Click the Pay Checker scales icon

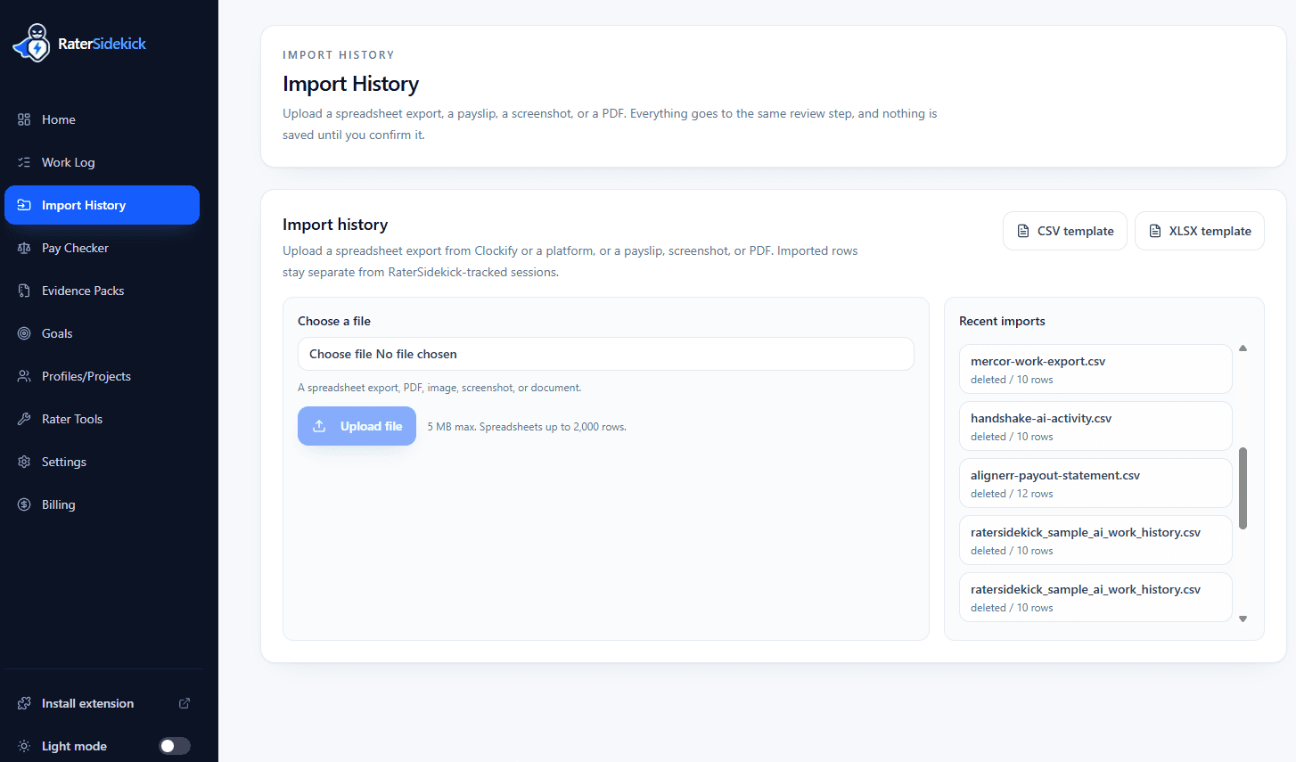(x=24, y=248)
